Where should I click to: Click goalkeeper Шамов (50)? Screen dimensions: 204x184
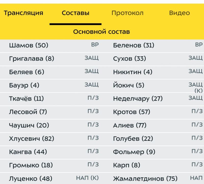pyautogui.click(x=29, y=45)
